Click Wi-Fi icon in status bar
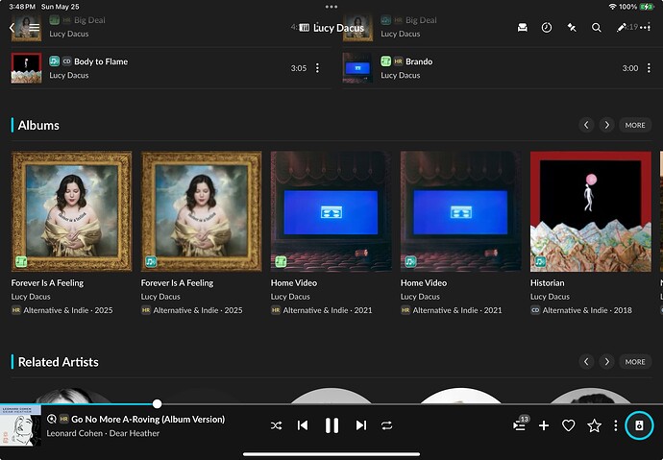 (x=612, y=7)
